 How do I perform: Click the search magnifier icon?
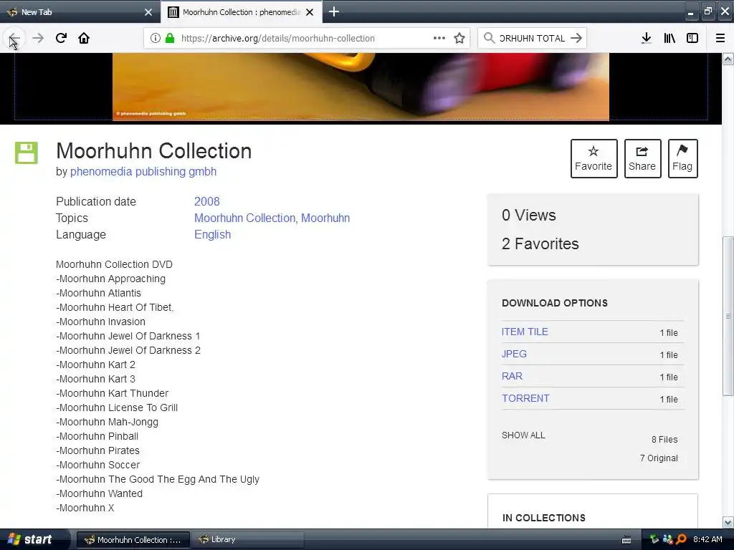pyautogui.click(x=489, y=39)
